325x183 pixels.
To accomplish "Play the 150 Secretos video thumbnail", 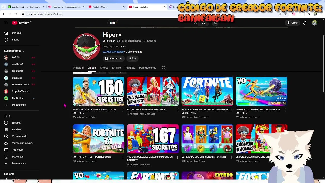I will coord(99,91).
